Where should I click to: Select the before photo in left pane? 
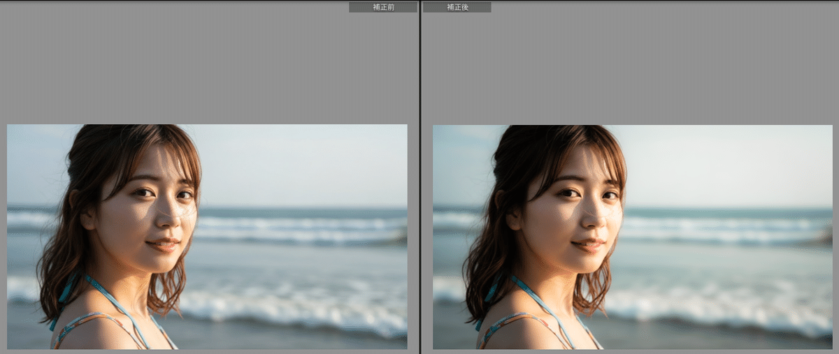tap(207, 237)
